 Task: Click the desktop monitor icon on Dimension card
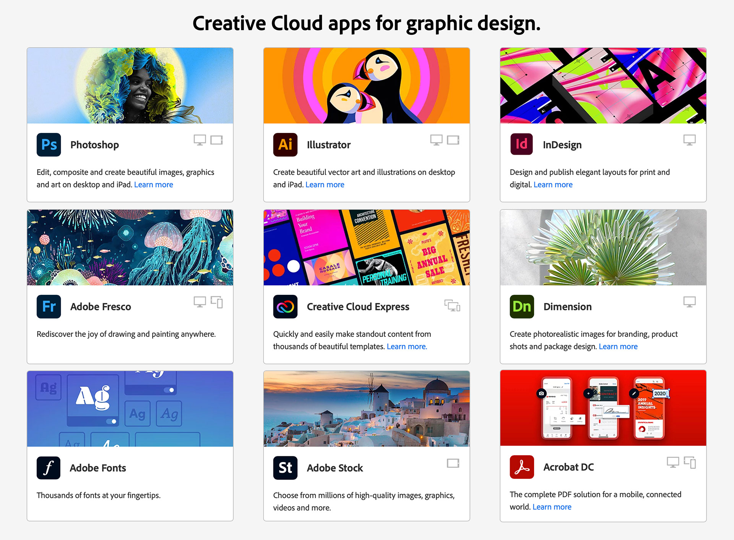690,302
